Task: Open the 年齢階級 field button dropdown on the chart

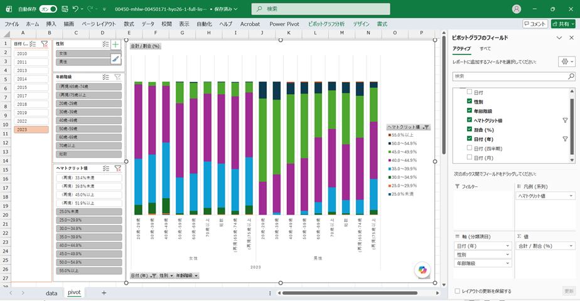Action: coord(187,275)
